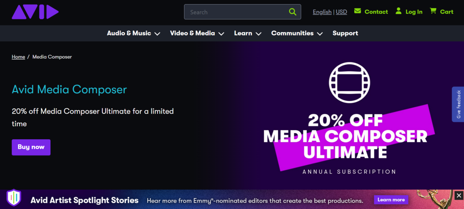
Task: Click the Contact envelope icon
Action: 358,11
